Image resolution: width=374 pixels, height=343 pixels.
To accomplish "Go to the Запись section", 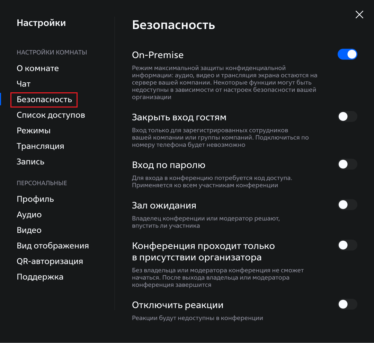I will pyautogui.click(x=30, y=162).
